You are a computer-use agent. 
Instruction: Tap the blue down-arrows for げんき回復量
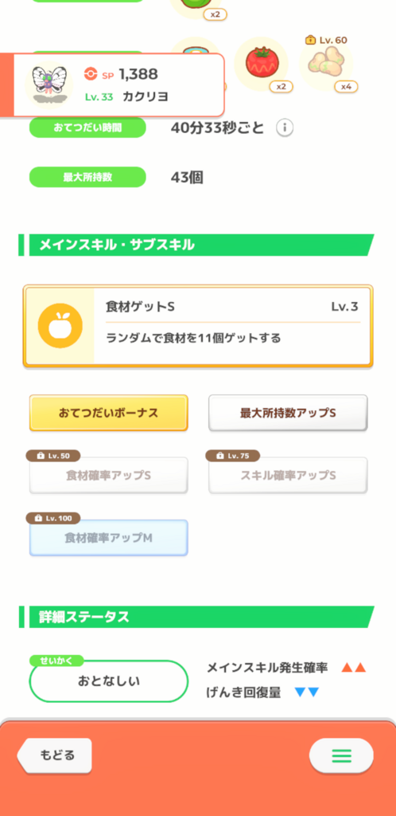pyautogui.click(x=307, y=692)
